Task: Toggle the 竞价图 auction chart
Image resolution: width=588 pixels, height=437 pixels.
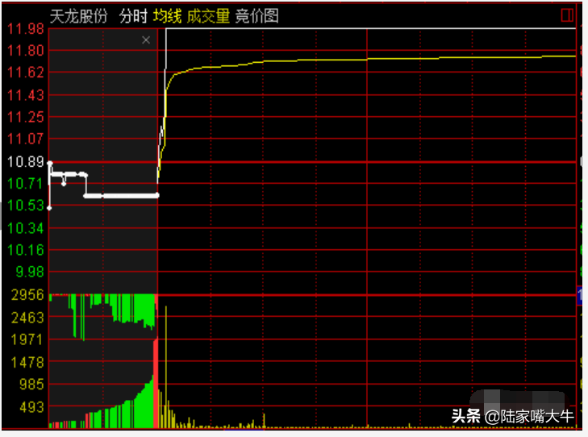Action: coord(256,16)
